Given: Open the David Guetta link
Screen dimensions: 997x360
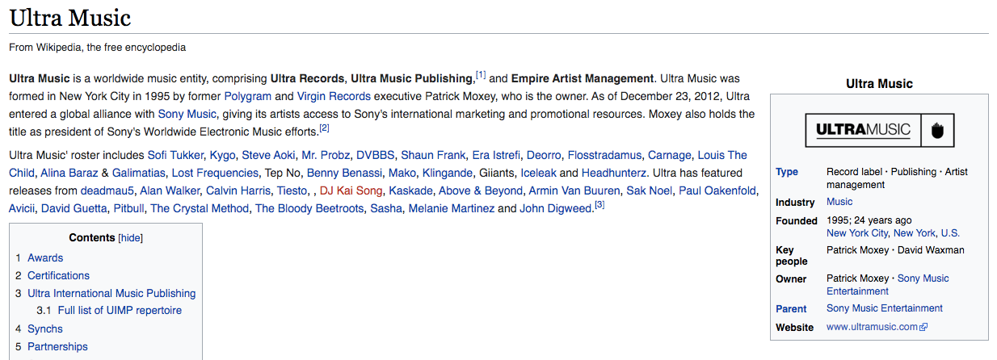Looking at the screenshot, I should coord(74,208).
